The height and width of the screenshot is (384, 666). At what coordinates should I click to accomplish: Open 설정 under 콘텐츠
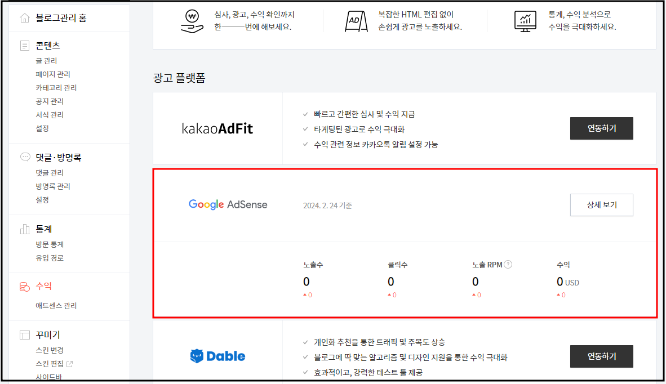pyautogui.click(x=42, y=128)
